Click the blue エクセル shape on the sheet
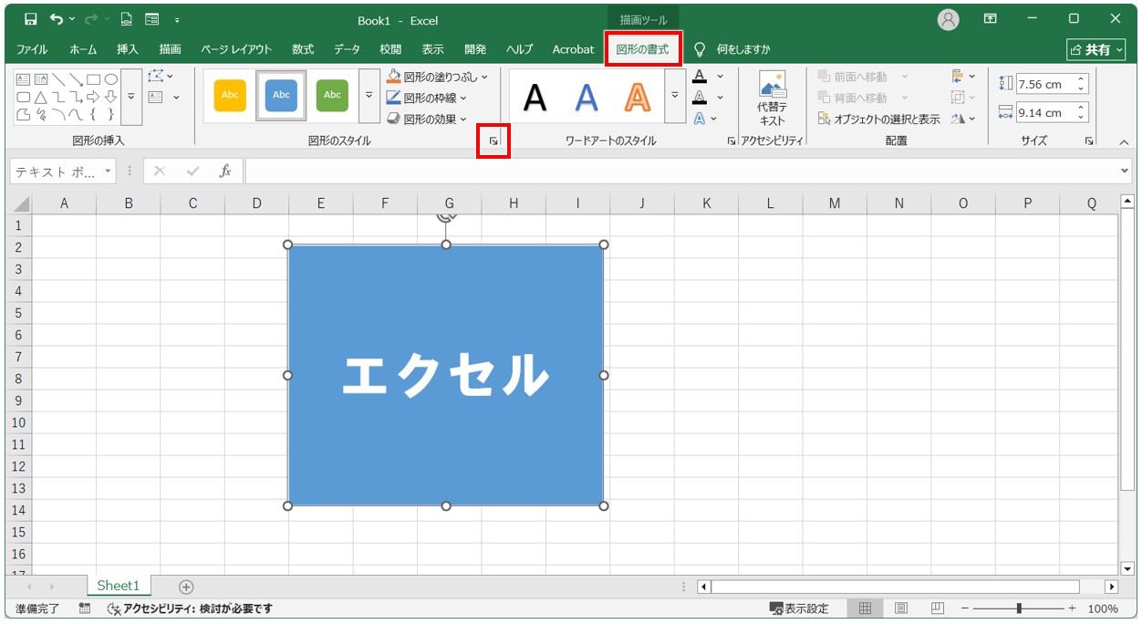This screenshot has height=624, width=1142. pos(446,375)
